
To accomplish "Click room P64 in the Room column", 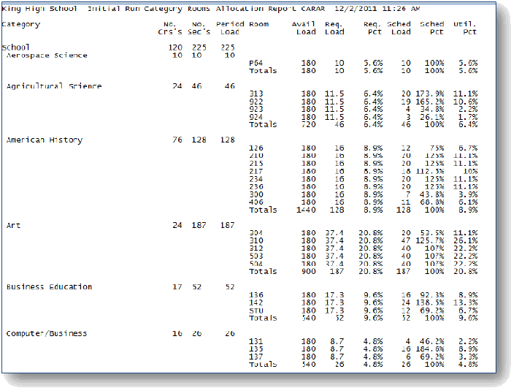I will click(255, 64).
